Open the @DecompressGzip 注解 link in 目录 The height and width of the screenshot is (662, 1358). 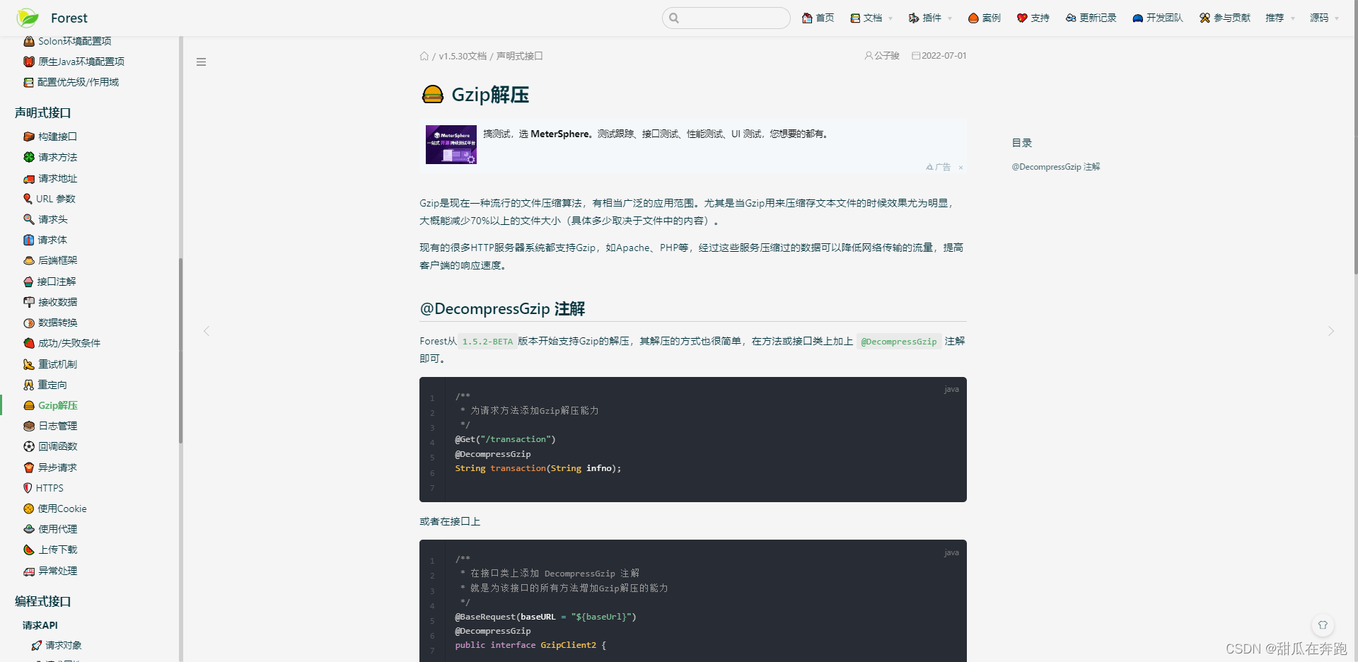[1055, 166]
